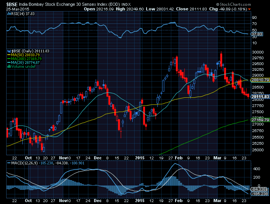The width and height of the screenshot is (270, 204).
Task: Click the MACD(12,26,9) indicator label
Action: pos(24,163)
